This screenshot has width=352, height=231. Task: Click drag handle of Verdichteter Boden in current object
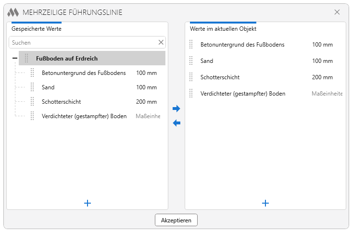191,94
